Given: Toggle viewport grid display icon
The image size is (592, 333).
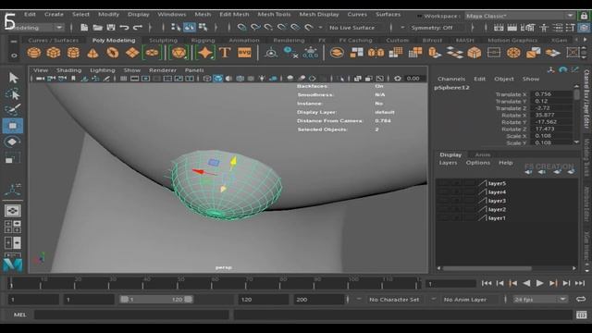Looking at the screenshot, I should coord(123,79).
